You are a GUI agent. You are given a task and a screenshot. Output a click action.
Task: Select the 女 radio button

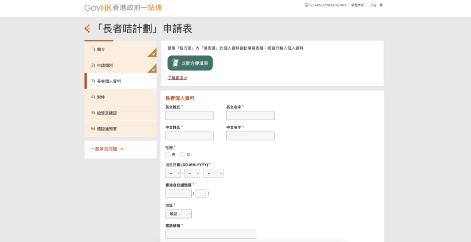point(183,155)
